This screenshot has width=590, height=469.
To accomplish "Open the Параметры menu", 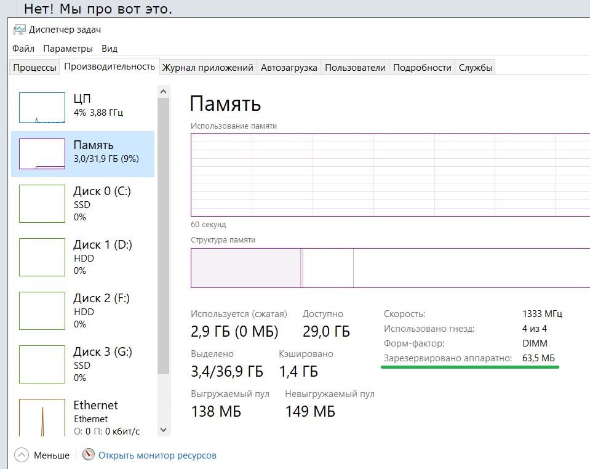I will 68,49.
